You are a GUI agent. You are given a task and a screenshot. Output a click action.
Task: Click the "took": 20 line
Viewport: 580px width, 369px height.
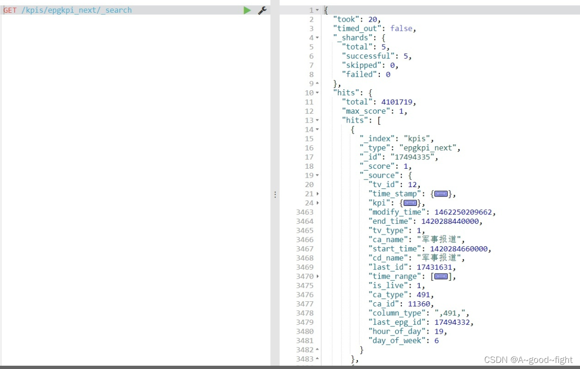(x=357, y=19)
